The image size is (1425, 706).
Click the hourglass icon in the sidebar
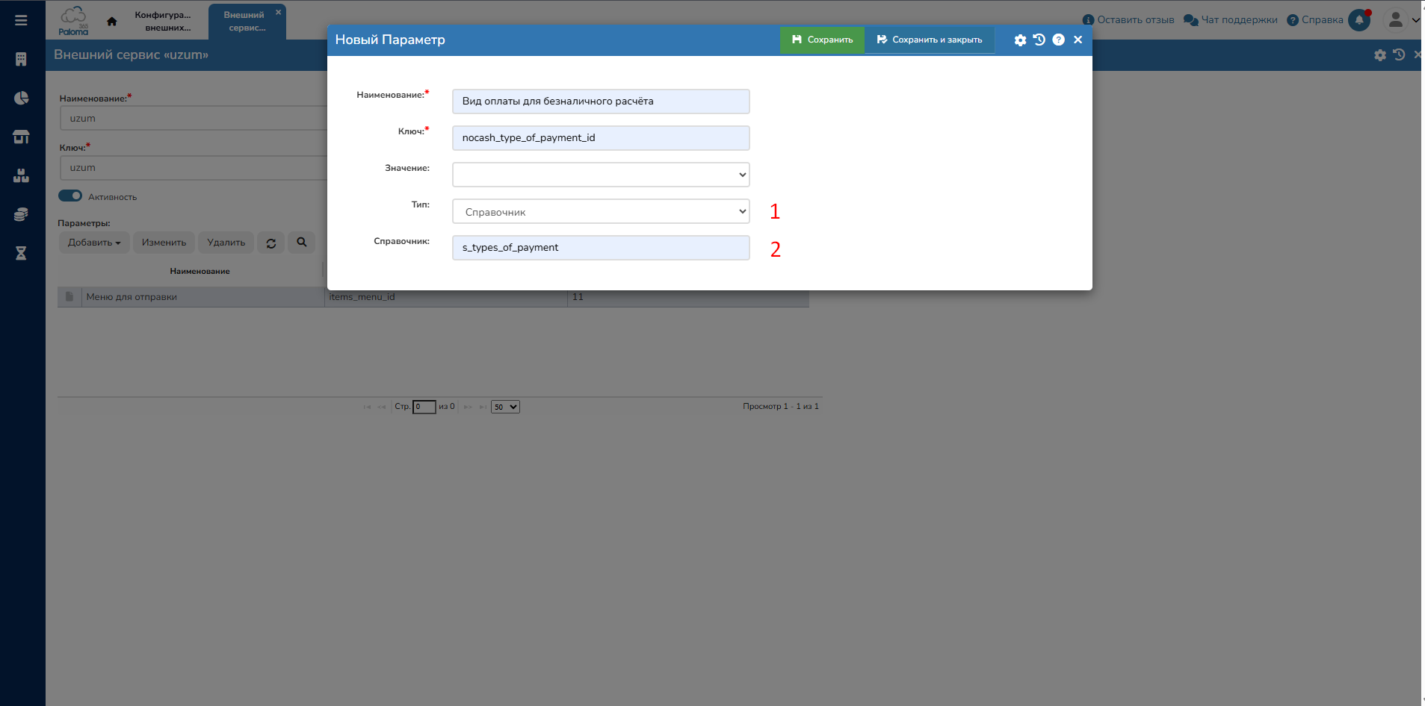tap(21, 254)
